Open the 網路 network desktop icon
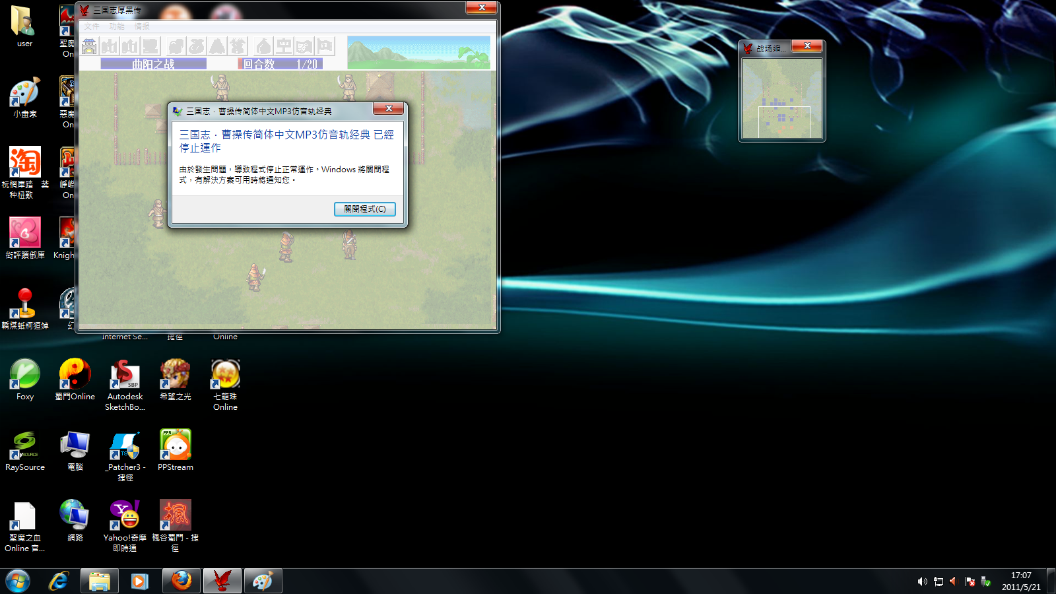Screen dimensions: 1056x594 click(75, 521)
